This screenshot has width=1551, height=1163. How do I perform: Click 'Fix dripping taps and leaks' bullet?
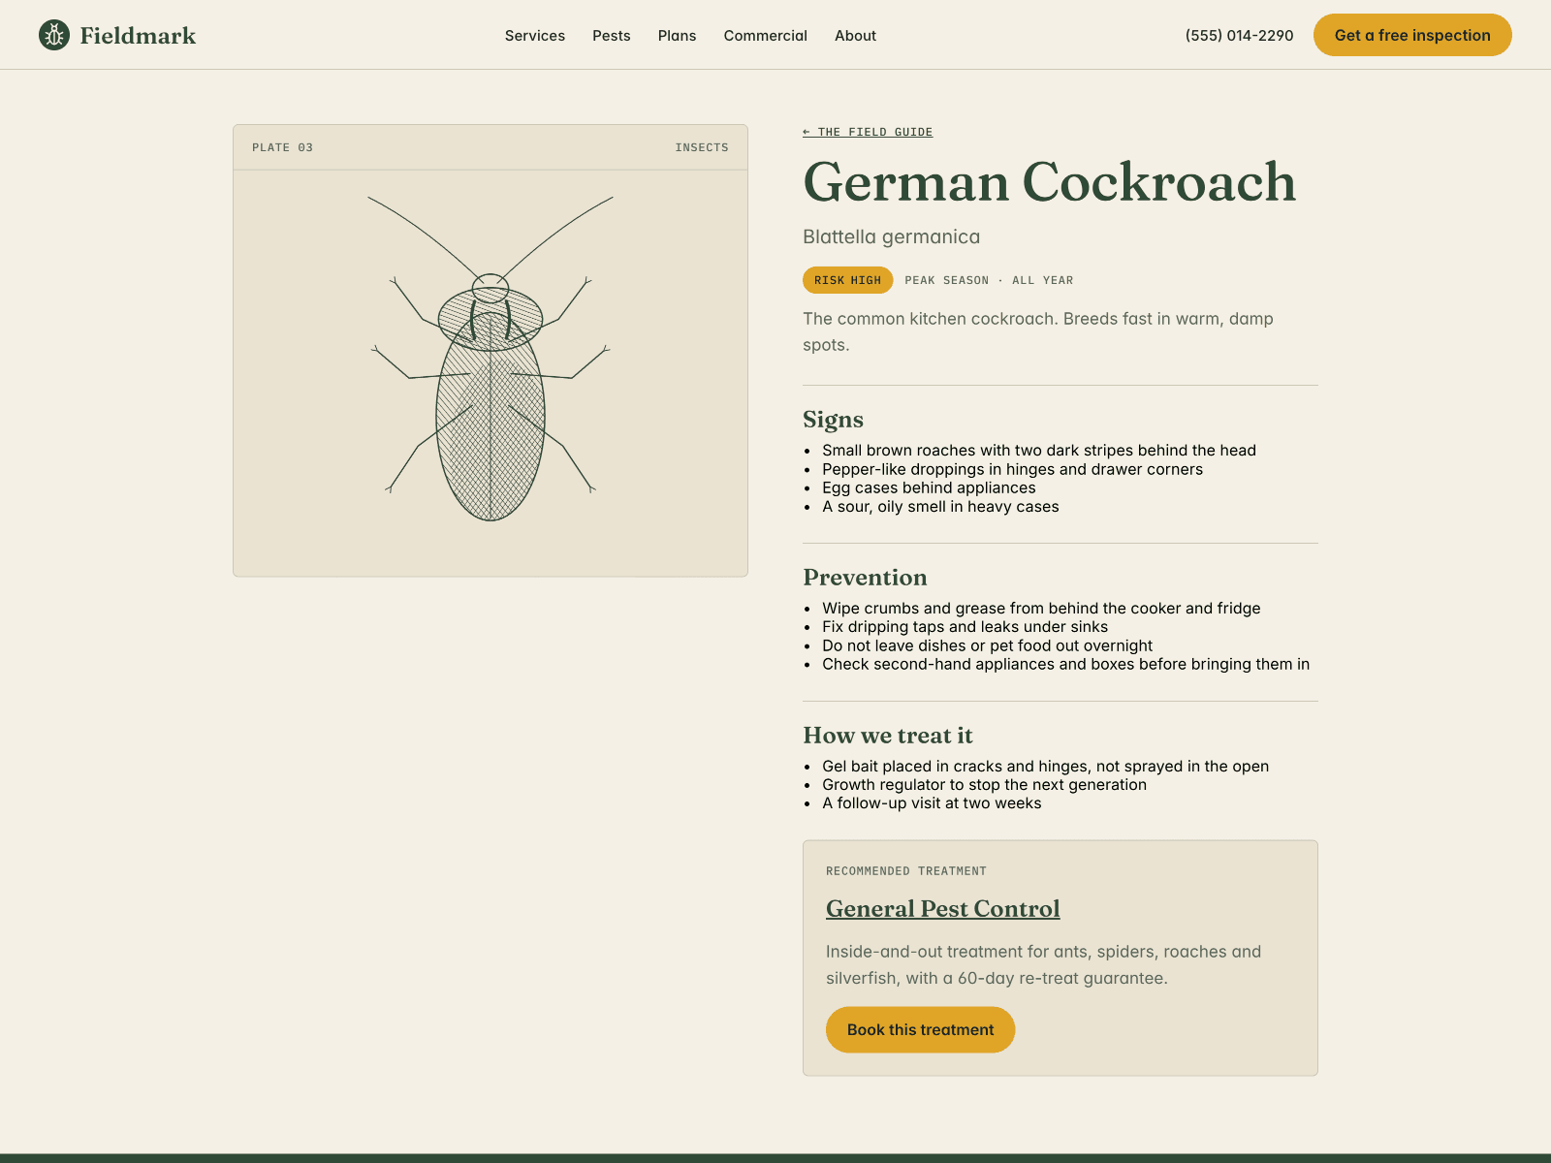(965, 627)
